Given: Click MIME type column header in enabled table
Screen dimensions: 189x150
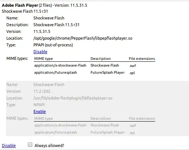Looking at the screenshot, I should 44,59.
